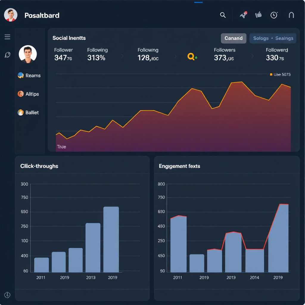Expand chevron after Following 313%
305x305 pixels.
pos(122,56)
